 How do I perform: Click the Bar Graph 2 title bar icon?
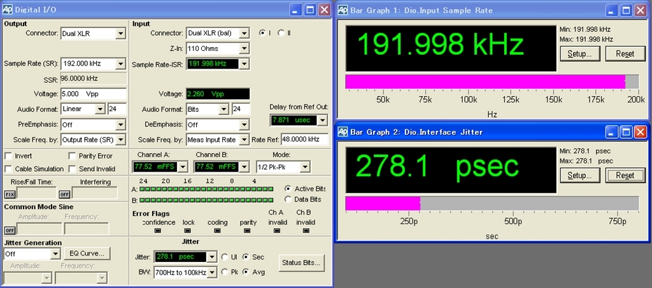point(343,132)
